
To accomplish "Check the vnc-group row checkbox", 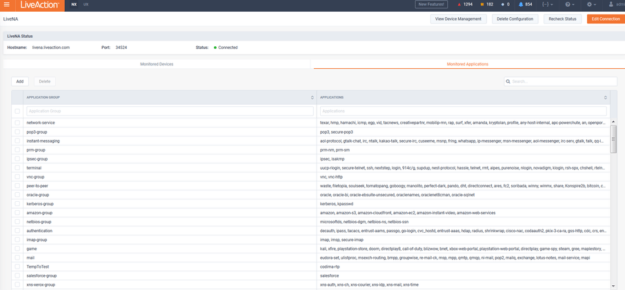I will point(17,176).
